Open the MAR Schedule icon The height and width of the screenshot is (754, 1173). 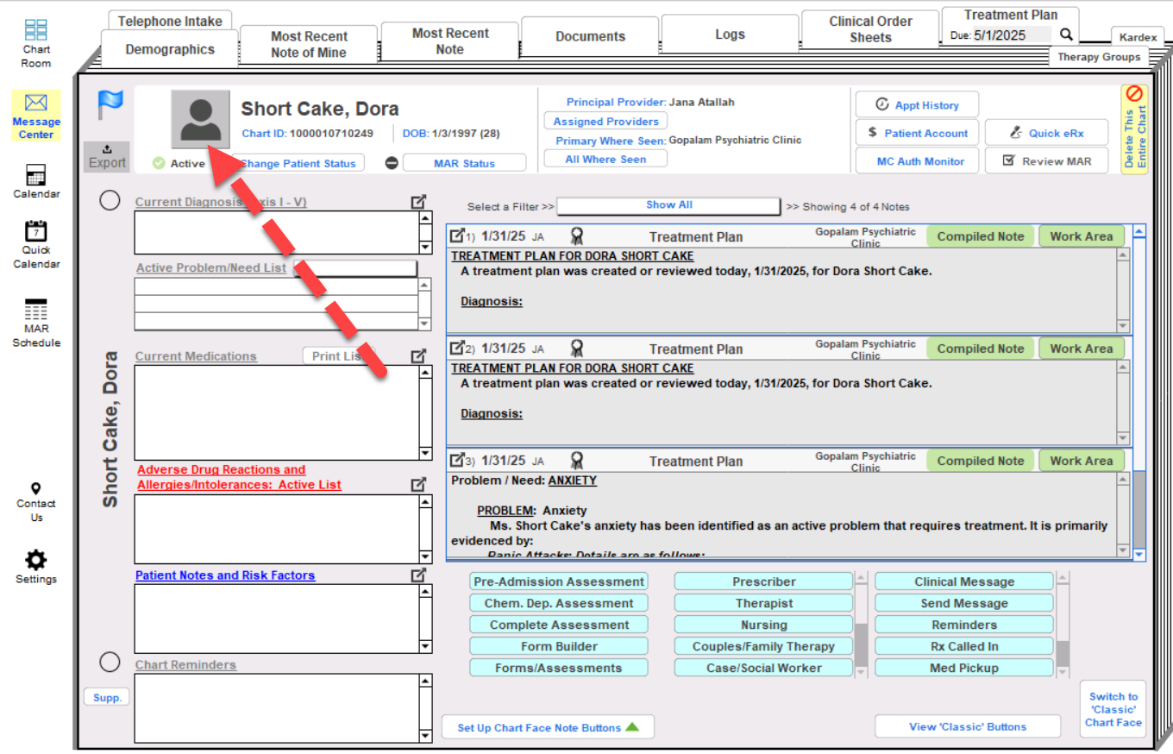[x=36, y=310]
